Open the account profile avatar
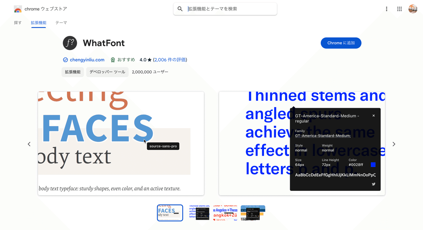This screenshot has width=423, height=230. (x=413, y=9)
